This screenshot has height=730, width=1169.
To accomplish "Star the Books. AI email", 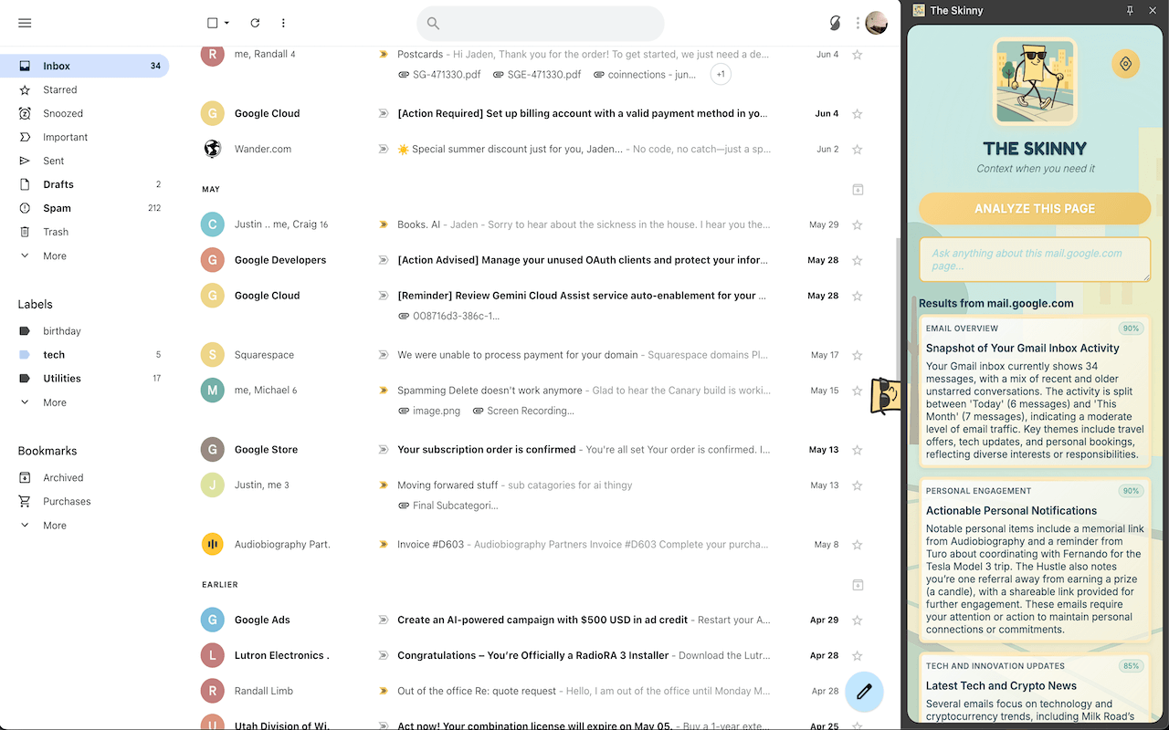I will (857, 225).
